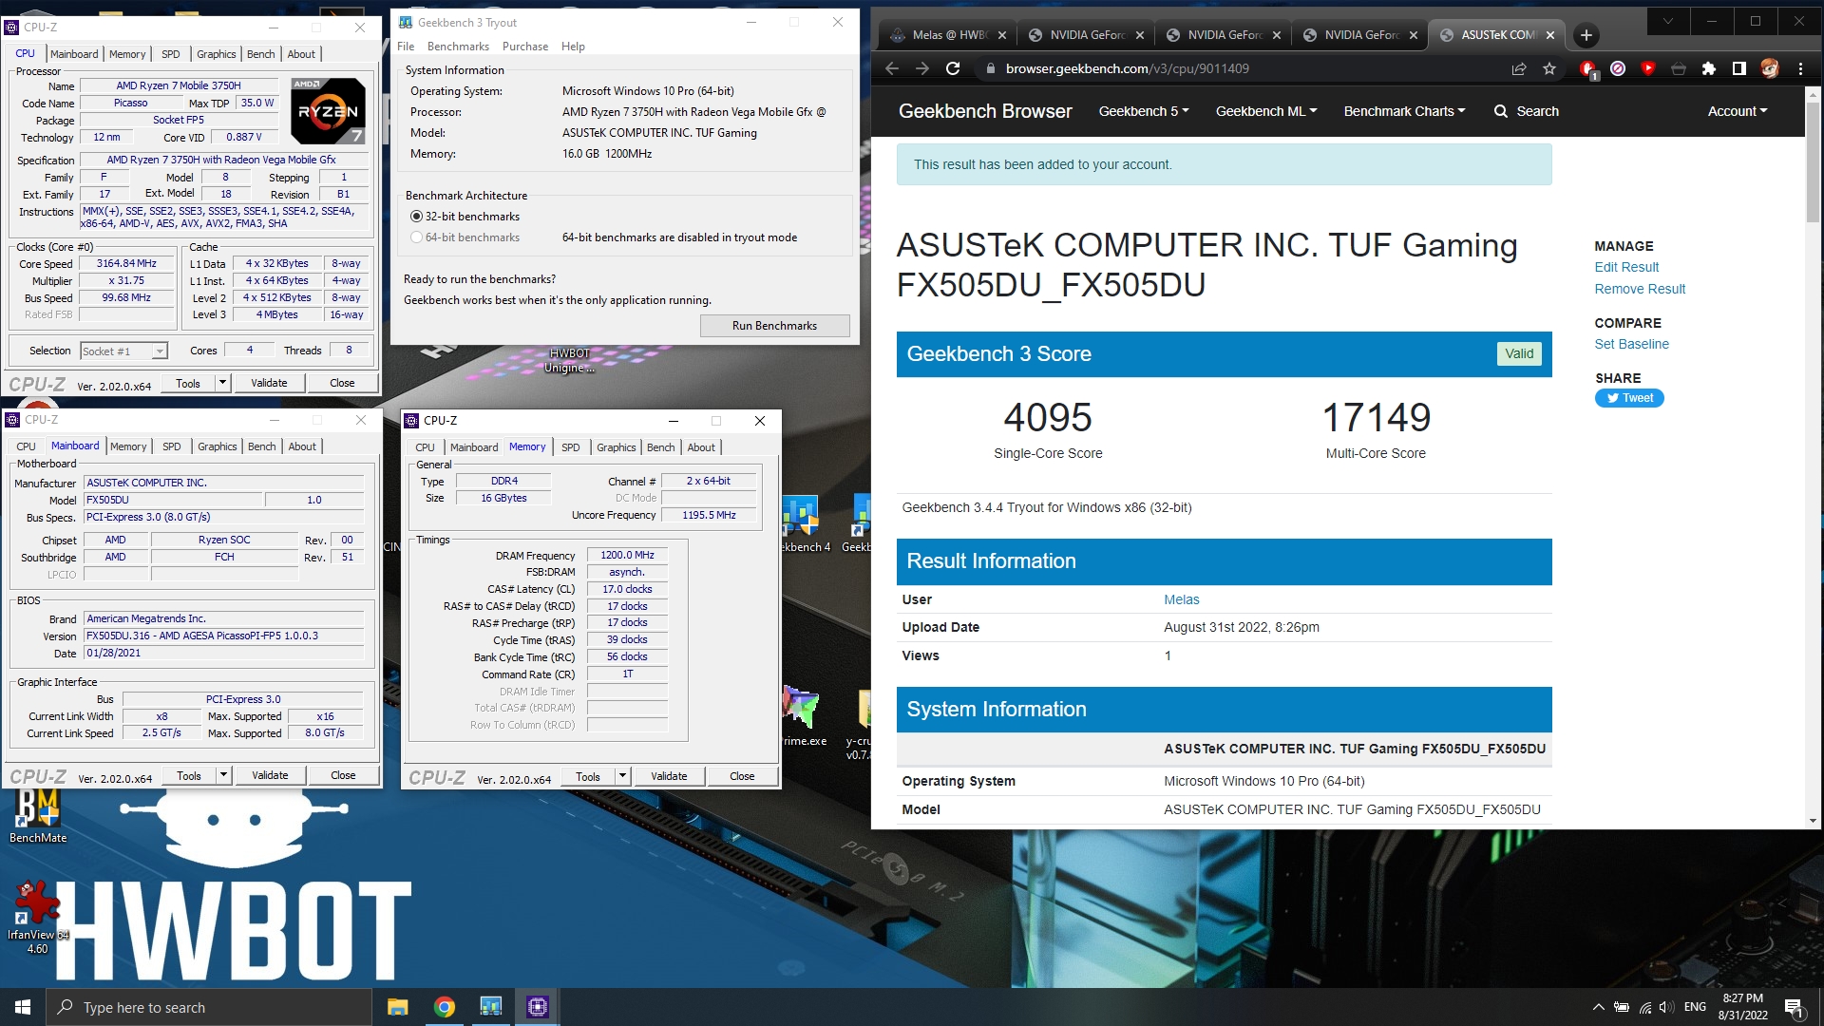The height and width of the screenshot is (1026, 1824).
Task: Click scrollbar down arrow on Geekbench page
Action: [x=1813, y=821]
